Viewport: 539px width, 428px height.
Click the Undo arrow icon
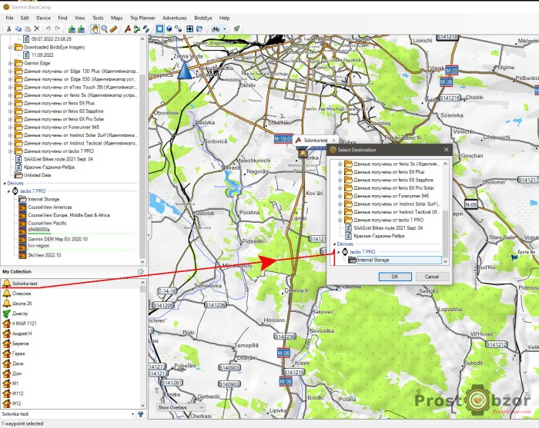49,29
